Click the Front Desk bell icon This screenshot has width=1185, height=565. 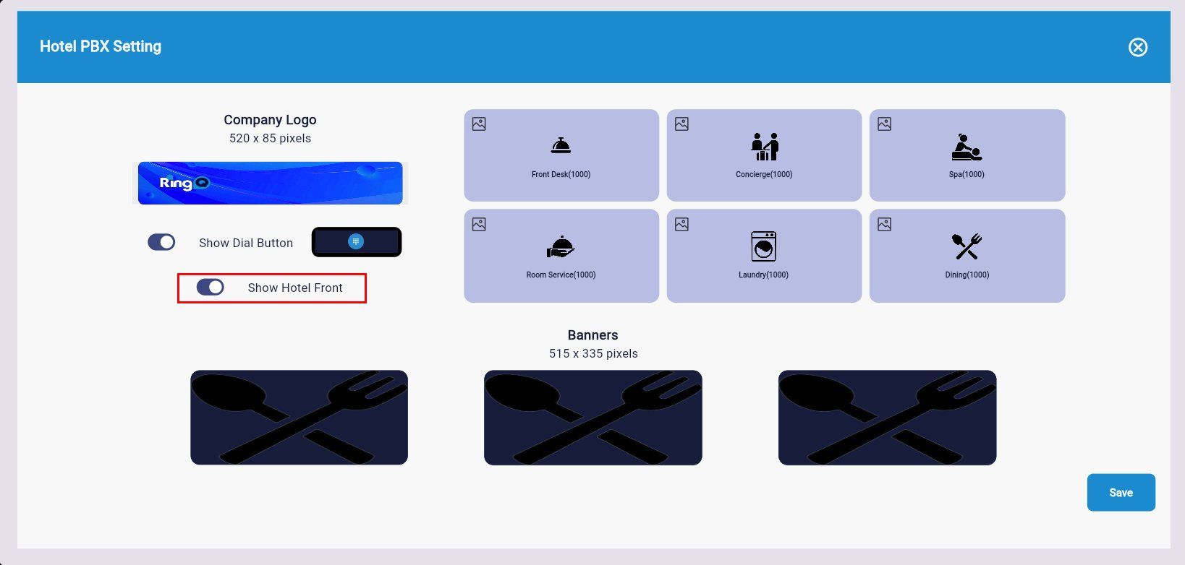pos(561,146)
